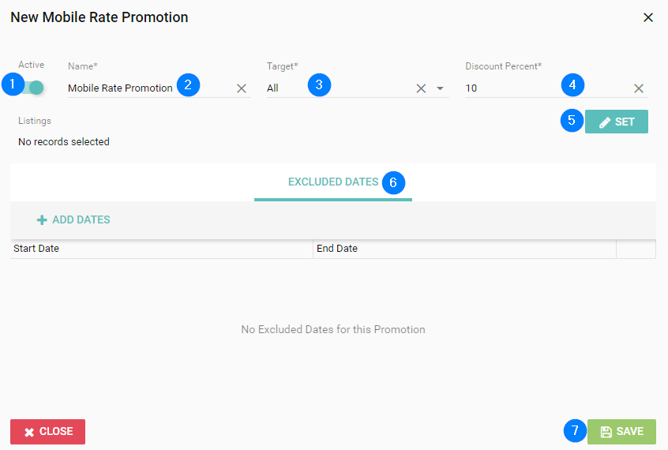Viewport: 668px width, 450px height.
Task: Click the blue badge numbered 6
Action: click(393, 182)
